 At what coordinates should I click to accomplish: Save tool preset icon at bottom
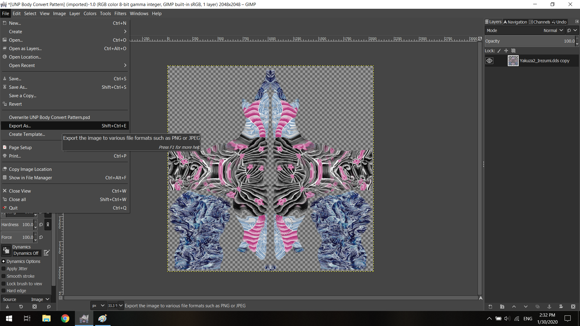pyautogui.click(x=7, y=307)
